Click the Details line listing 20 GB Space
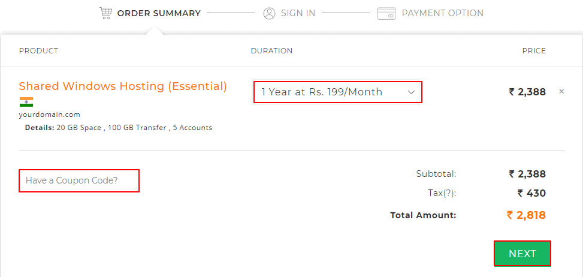 119,128
